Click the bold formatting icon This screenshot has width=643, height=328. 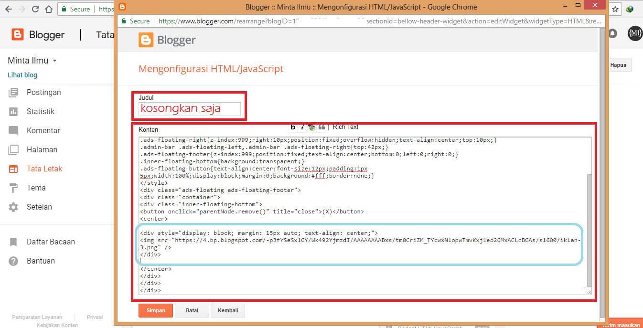(x=293, y=127)
